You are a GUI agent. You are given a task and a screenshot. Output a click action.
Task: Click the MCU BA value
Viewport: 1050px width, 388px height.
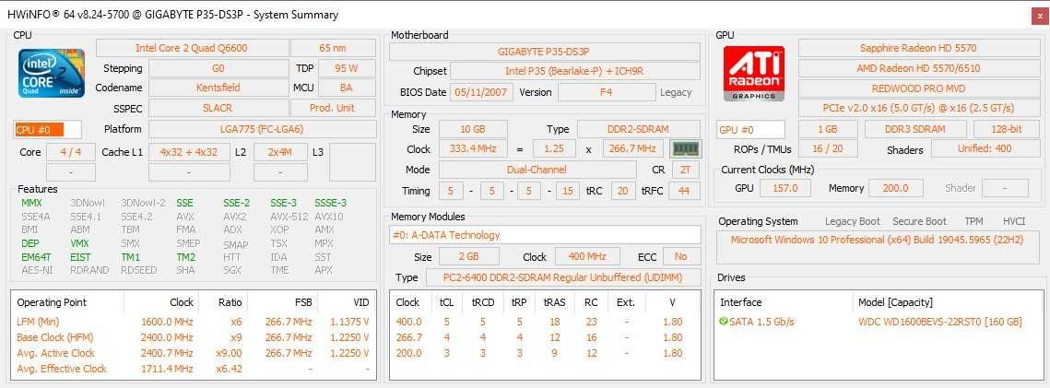tap(347, 88)
